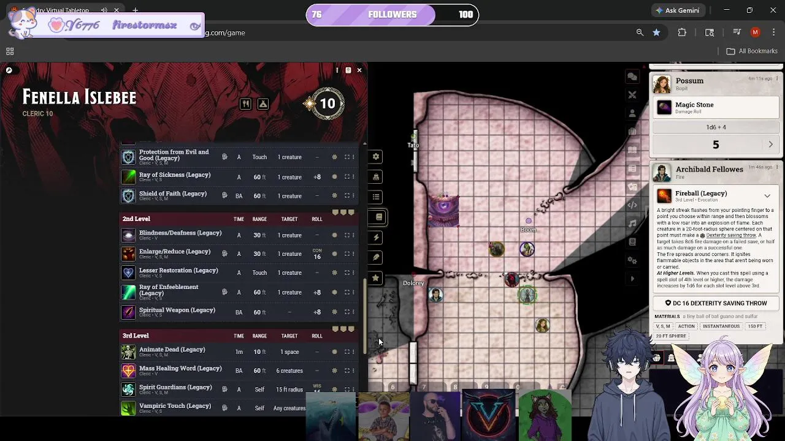Open the Chat Messages sidebar tab
The width and height of the screenshot is (785, 441).
pos(632,77)
